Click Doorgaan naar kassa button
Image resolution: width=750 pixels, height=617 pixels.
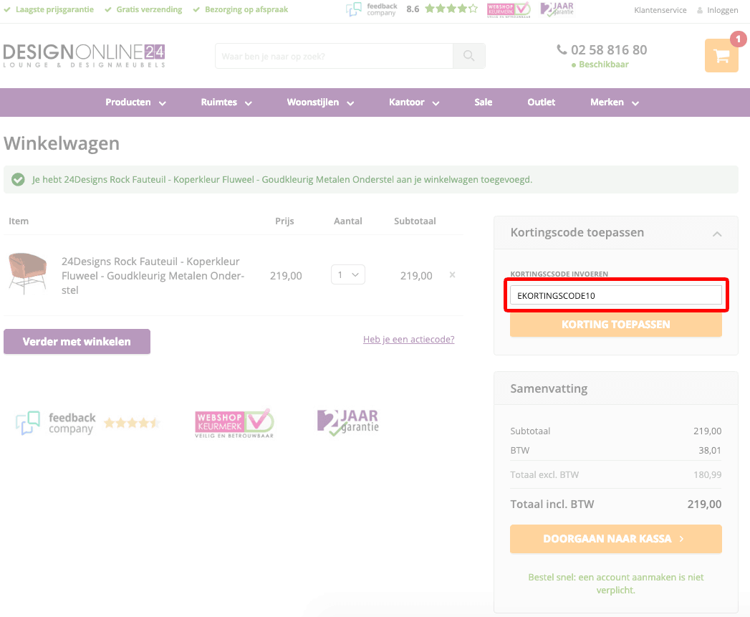click(x=615, y=538)
